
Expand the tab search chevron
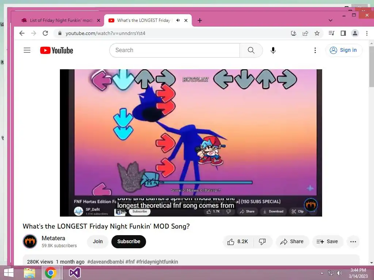330,20
